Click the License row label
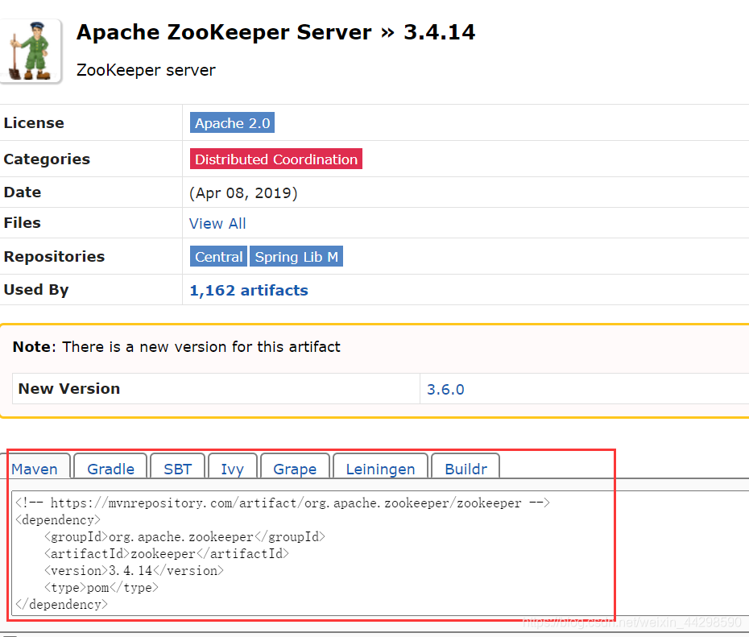Screen dimensions: 749x637 34,122
